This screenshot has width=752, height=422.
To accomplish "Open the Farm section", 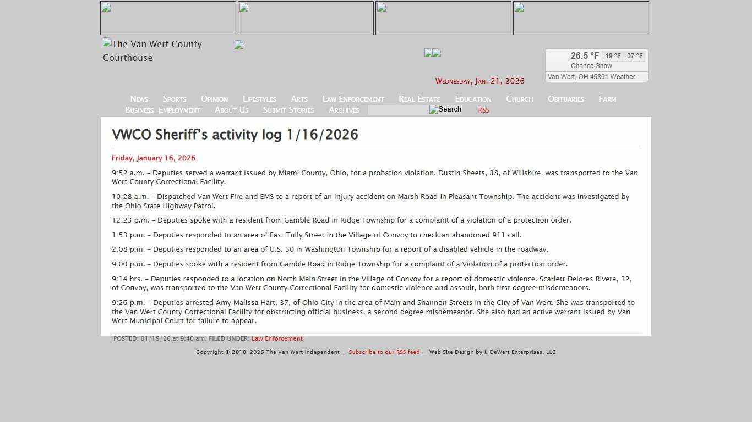I will point(607,99).
